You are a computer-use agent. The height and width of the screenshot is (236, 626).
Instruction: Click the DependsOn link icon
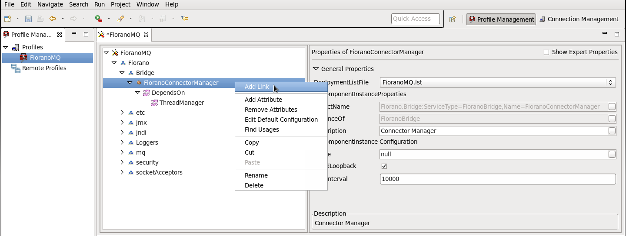(147, 93)
